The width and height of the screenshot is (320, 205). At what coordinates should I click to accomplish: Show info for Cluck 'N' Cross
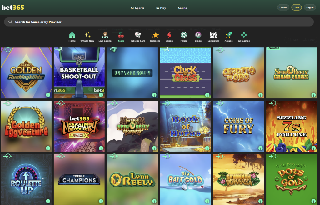tap(207, 95)
